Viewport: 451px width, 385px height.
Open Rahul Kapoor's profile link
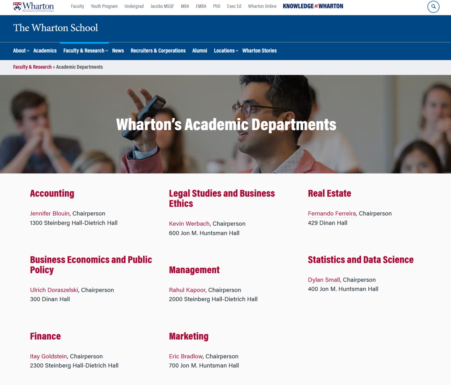tap(187, 290)
